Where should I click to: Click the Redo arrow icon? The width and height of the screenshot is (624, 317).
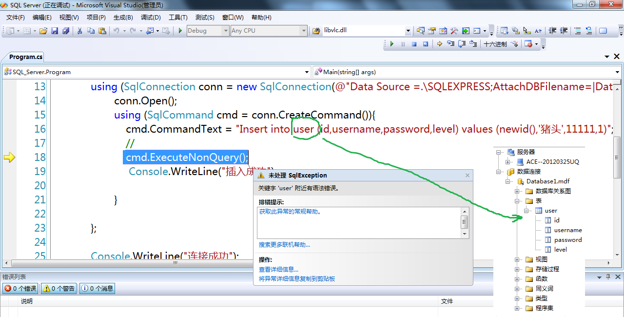click(x=133, y=31)
